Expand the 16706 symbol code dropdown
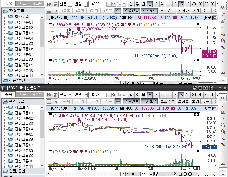The height and width of the screenshot is (177, 228). pyautogui.click(x=109, y=95)
